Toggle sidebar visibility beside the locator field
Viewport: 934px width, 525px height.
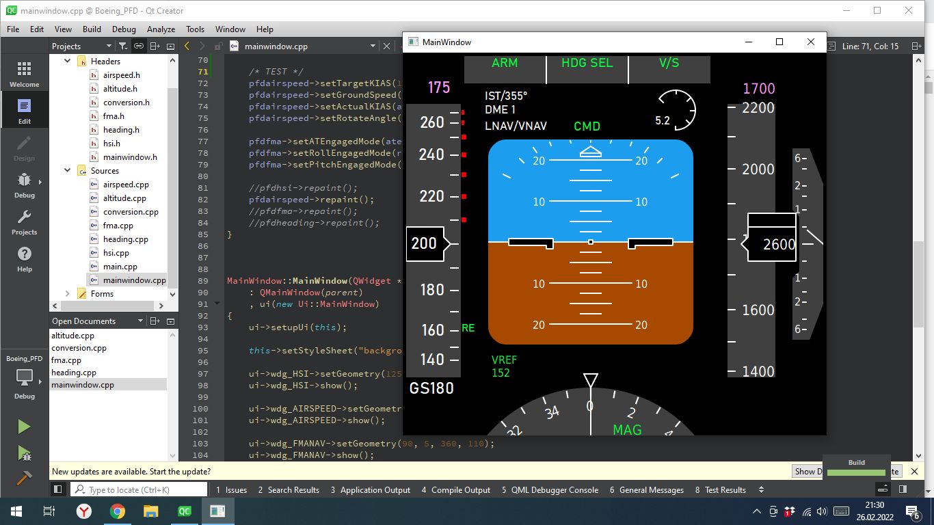(x=58, y=489)
